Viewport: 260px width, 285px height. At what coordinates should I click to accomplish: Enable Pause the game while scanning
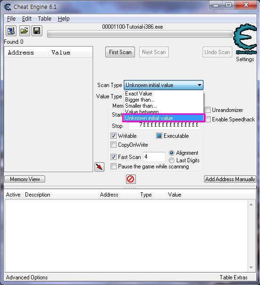pos(113,166)
